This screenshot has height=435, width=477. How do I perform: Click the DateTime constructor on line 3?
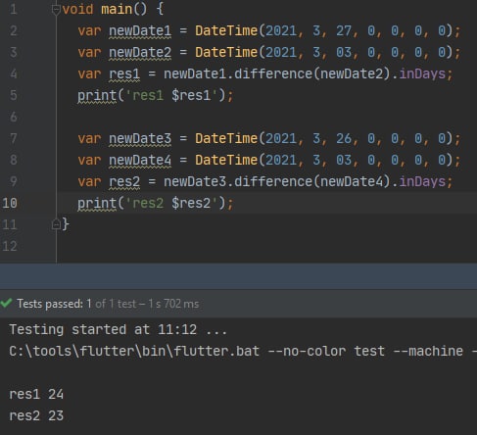226,53
